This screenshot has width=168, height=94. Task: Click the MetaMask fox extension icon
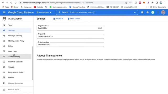pyautogui.click(x=144, y=3)
